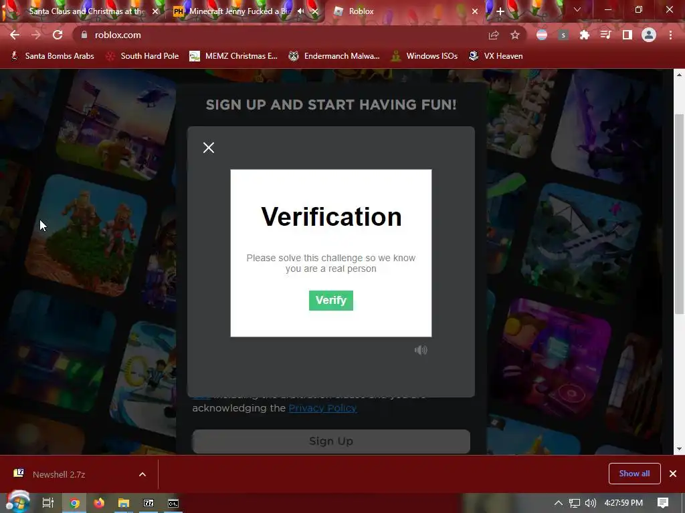Viewport: 685px width, 513px height.
Task: Close the Santa Claus tab
Action: [155, 11]
